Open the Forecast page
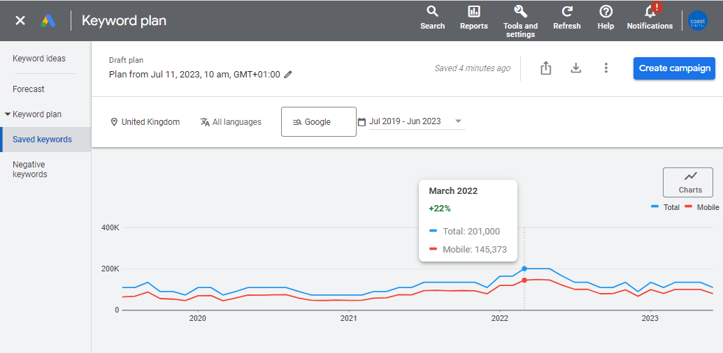This screenshot has width=723, height=353. click(x=29, y=89)
